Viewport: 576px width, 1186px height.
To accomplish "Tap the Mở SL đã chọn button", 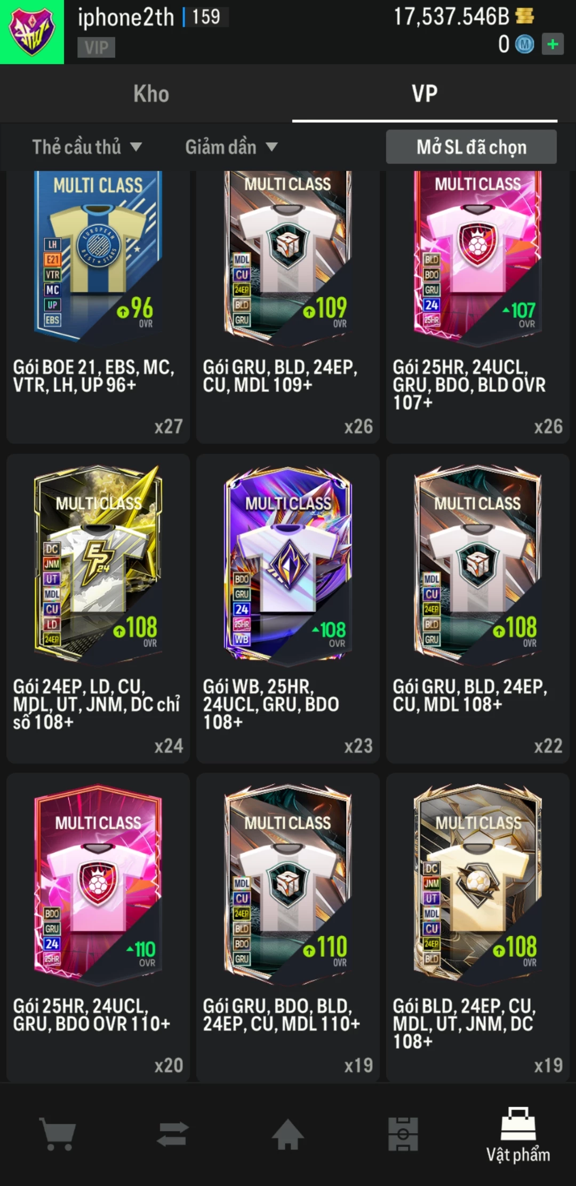I will pyautogui.click(x=471, y=147).
